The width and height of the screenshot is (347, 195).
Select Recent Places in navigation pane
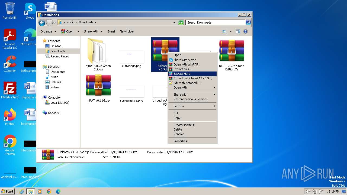pyautogui.click(x=60, y=56)
